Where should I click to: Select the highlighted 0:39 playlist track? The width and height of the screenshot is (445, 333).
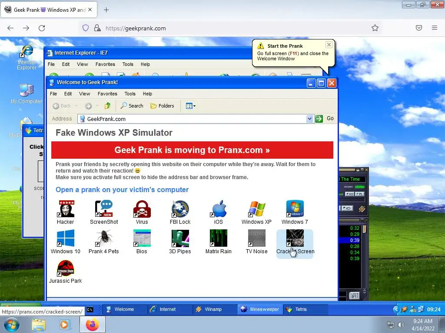pyautogui.click(x=349, y=240)
